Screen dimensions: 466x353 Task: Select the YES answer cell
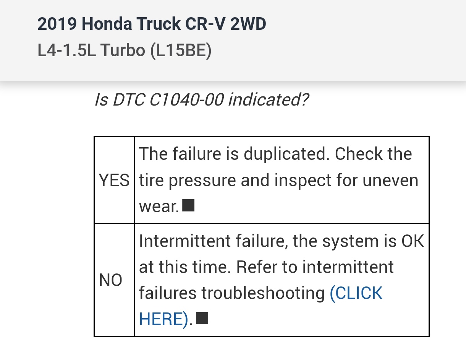tap(114, 180)
